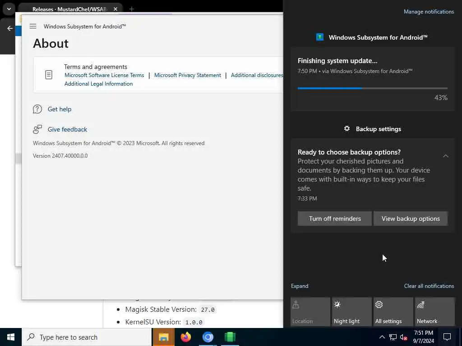Open All settings quick action

point(393,312)
